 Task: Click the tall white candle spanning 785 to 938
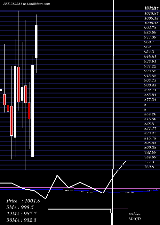[x=33, y=111]
